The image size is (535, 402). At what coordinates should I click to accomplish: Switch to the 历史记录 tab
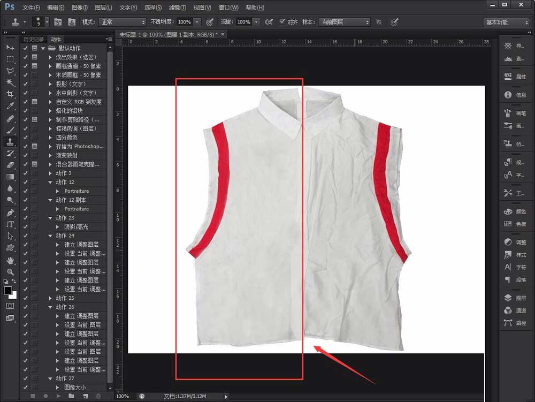click(34, 39)
